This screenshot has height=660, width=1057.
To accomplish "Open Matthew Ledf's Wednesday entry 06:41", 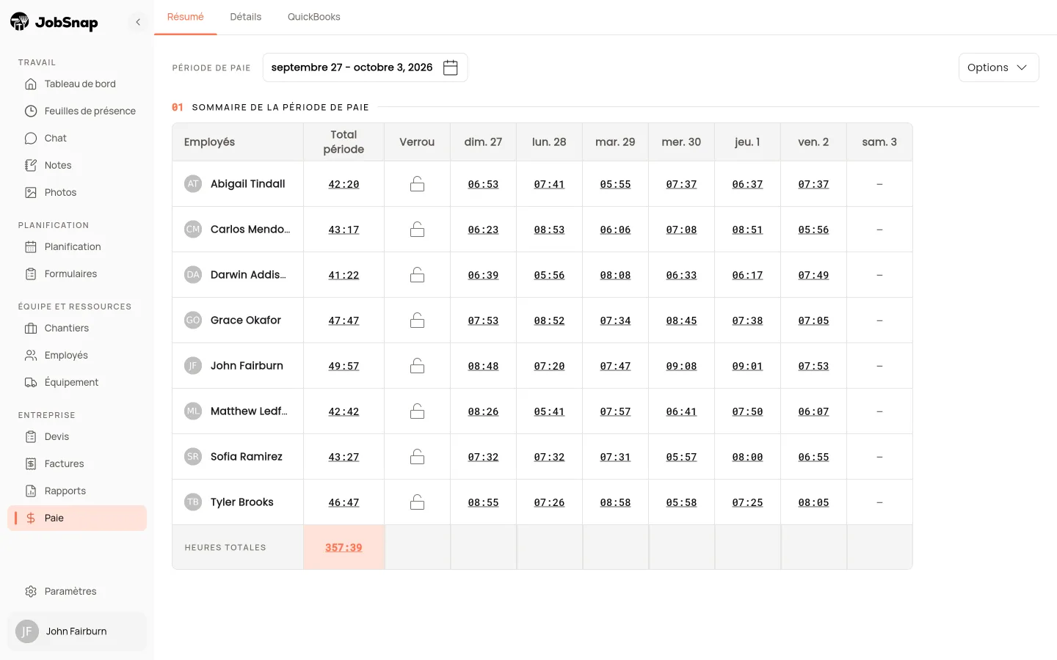I will point(681,411).
